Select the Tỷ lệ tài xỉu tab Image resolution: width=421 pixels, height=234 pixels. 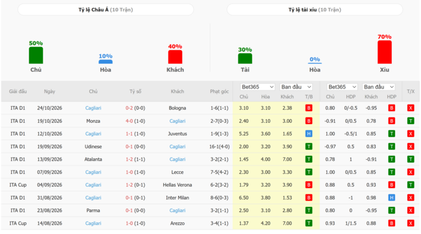tap(315, 10)
